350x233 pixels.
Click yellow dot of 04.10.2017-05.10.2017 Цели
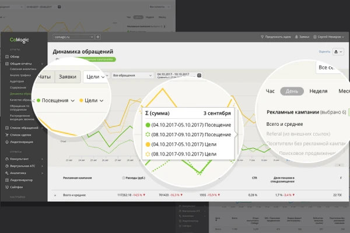pos(148,144)
